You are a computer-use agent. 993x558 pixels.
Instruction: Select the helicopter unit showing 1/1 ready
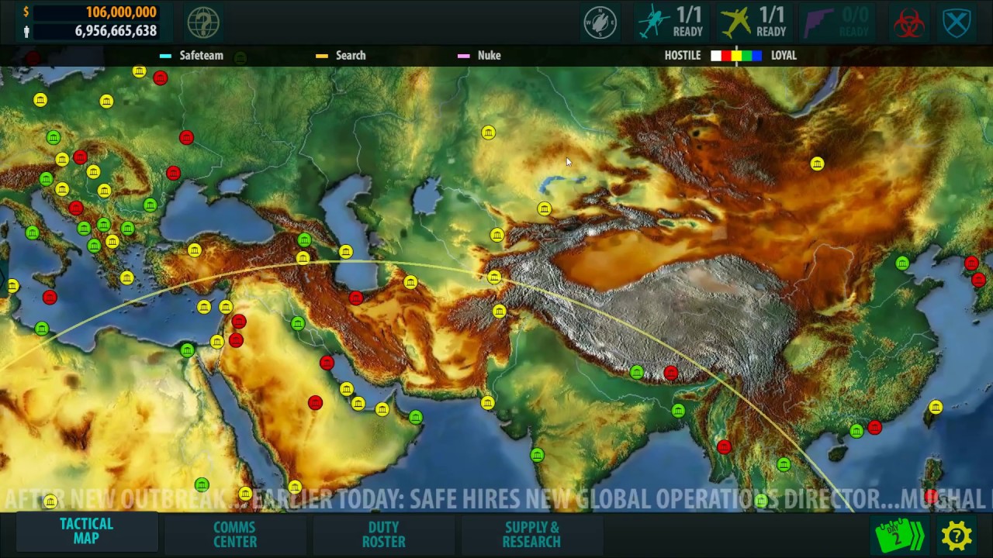[669, 22]
